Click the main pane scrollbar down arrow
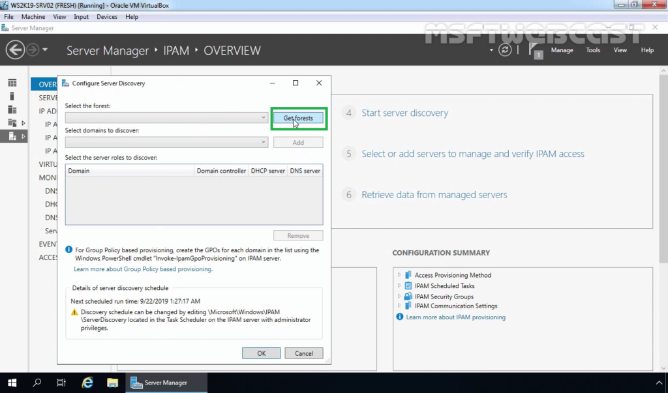 pyautogui.click(x=663, y=368)
